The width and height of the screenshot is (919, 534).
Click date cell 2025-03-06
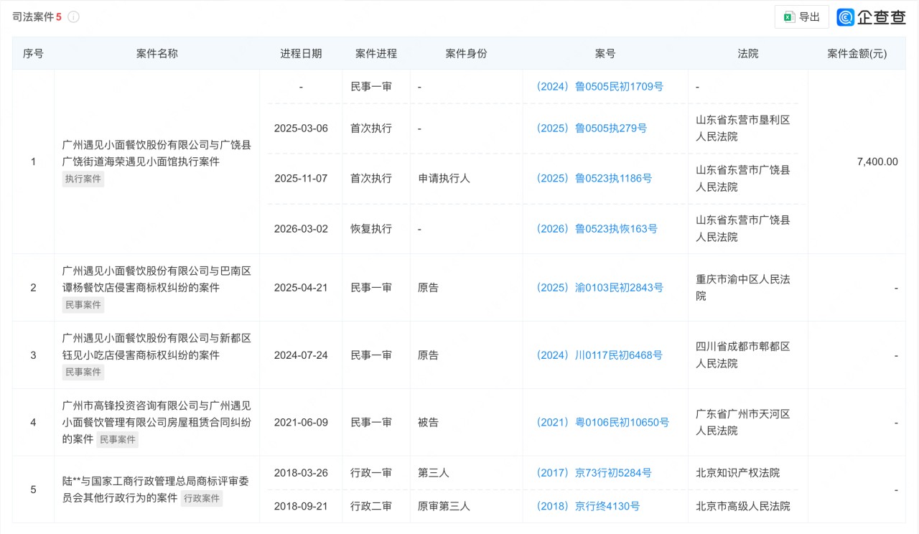point(301,128)
